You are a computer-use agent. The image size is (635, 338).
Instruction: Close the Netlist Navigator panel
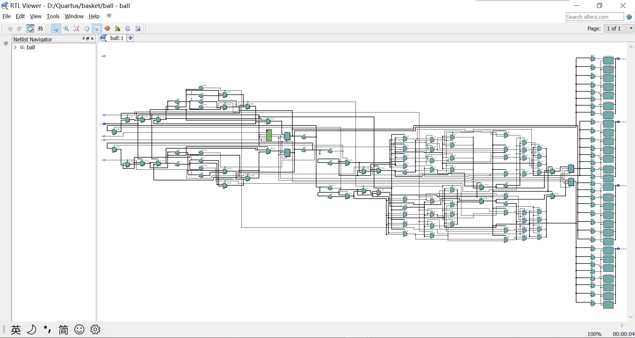click(92, 39)
